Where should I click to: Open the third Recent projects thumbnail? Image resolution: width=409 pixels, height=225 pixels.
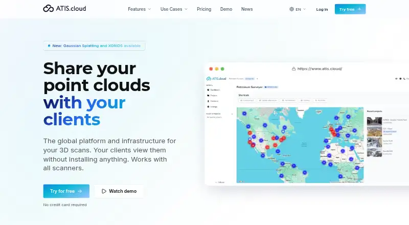point(374,143)
